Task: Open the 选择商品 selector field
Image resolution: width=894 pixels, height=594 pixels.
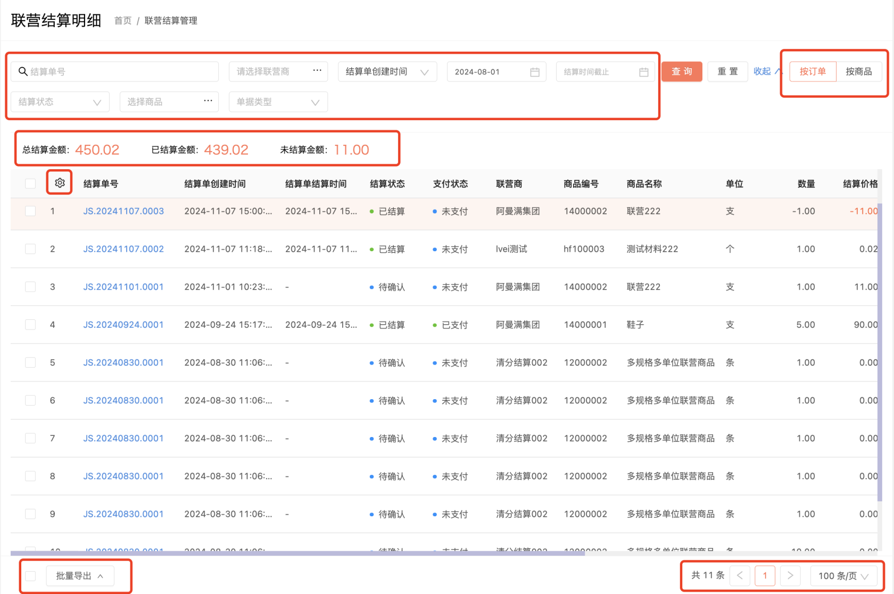Action: click(169, 102)
